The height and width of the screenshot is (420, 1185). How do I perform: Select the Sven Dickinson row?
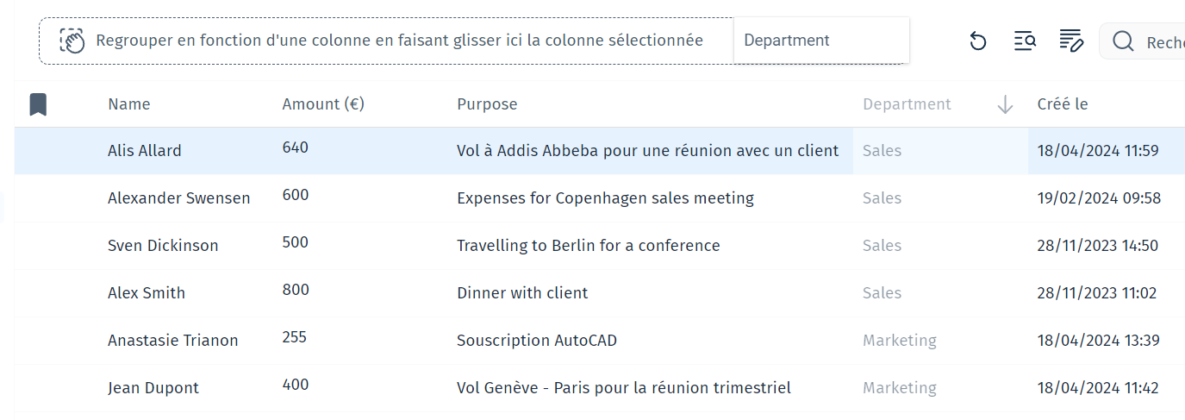click(163, 246)
